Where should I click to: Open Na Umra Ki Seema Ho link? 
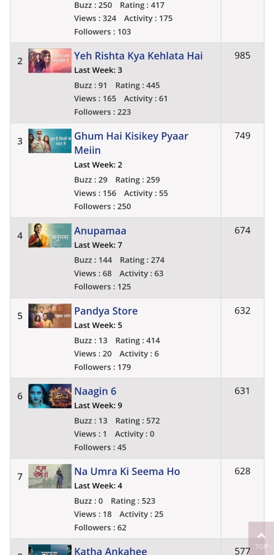[x=127, y=471]
